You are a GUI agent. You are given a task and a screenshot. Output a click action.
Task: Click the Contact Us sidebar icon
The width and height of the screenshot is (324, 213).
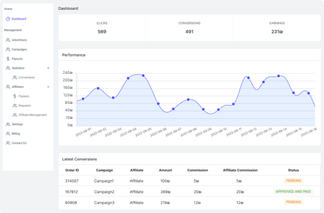click(8, 143)
